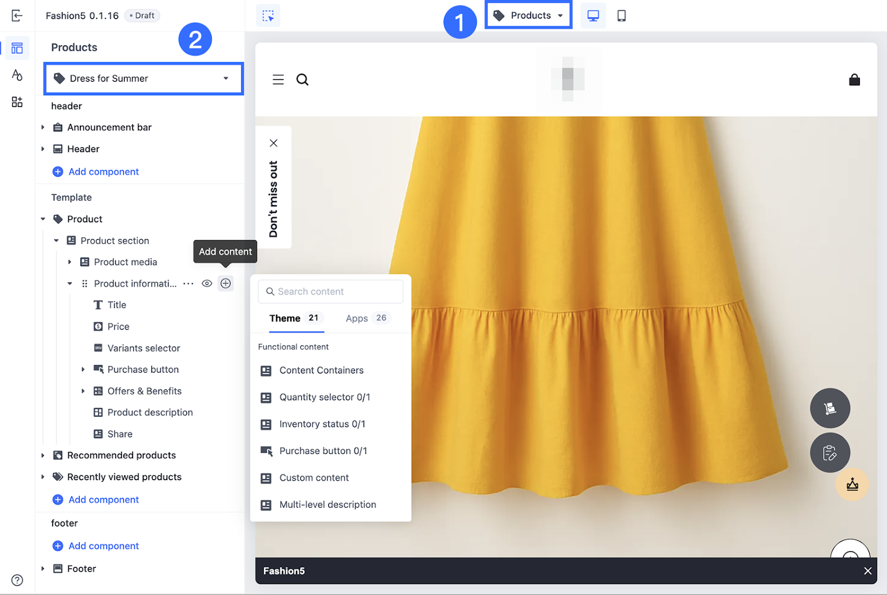The width and height of the screenshot is (887, 595).
Task: Click Add component under header
Action: click(103, 172)
